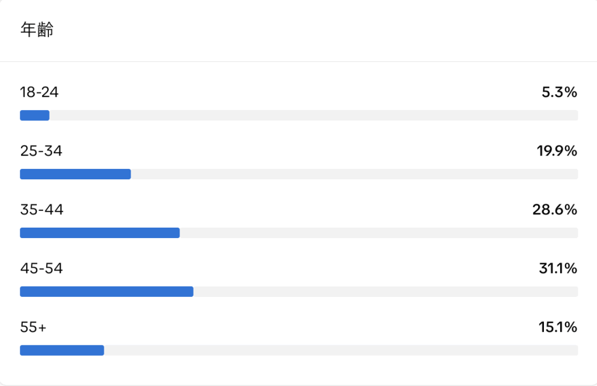Click the 年齢 section heading
The height and width of the screenshot is (386, 597).
37,29
